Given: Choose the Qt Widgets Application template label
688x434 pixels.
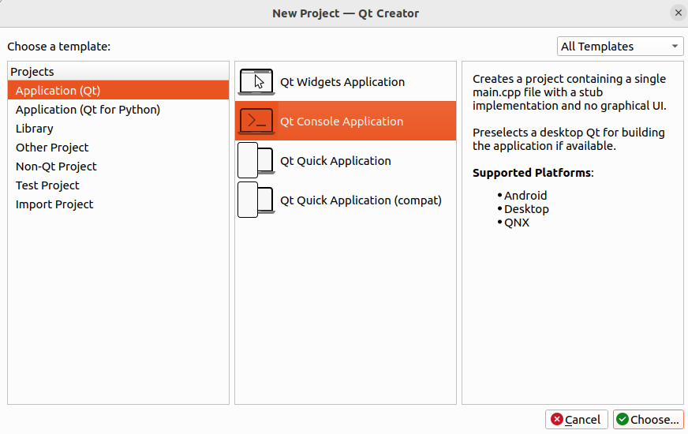Looking at the screenshot, I should (x=342, y=82).
